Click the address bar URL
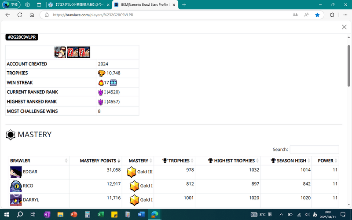This screenshot has height=220, width=352. (x=93, y=15)
